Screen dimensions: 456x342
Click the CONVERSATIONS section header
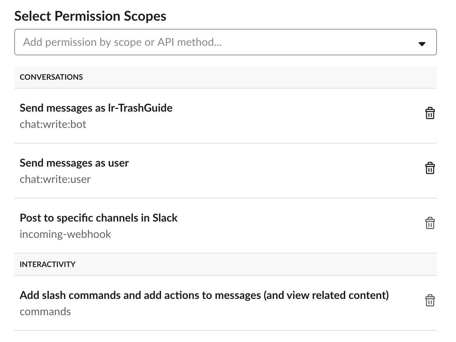(x=51, y=77)
